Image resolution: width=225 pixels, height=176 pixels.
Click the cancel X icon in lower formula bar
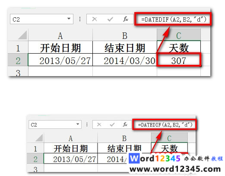[x=99, y=125]
